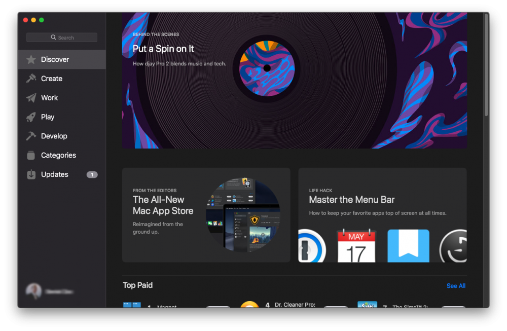Click the 1Password app icon
The height and width of the screenshot is (331, 507).
click(312, 246)
